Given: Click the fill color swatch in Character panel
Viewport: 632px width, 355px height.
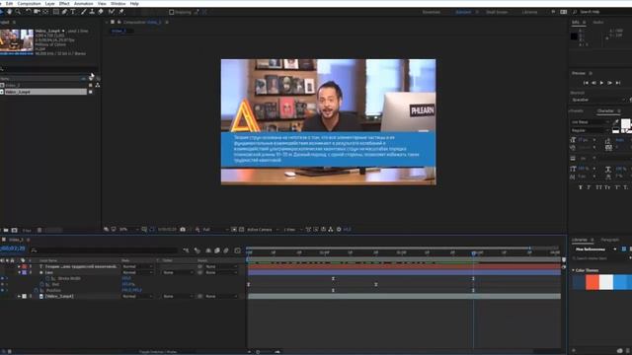Looking at the screenshot, I should click(625, 123).
